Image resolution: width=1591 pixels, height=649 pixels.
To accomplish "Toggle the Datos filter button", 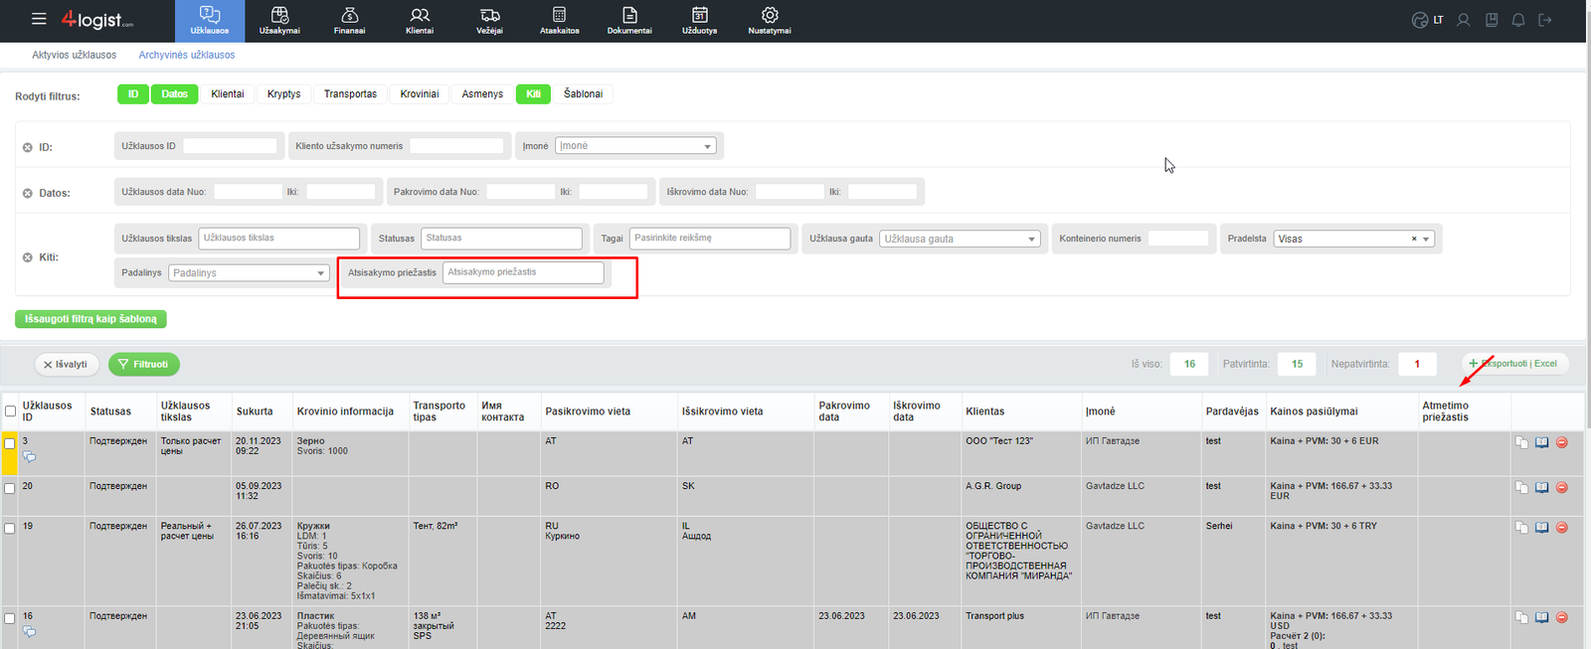I will coord(174,93).
